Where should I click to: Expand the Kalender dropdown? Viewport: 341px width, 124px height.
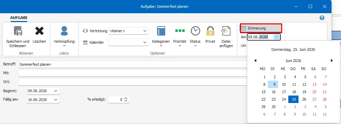pos(145,42)
